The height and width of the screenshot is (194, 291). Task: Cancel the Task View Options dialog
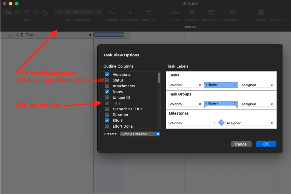coord(241,144)
